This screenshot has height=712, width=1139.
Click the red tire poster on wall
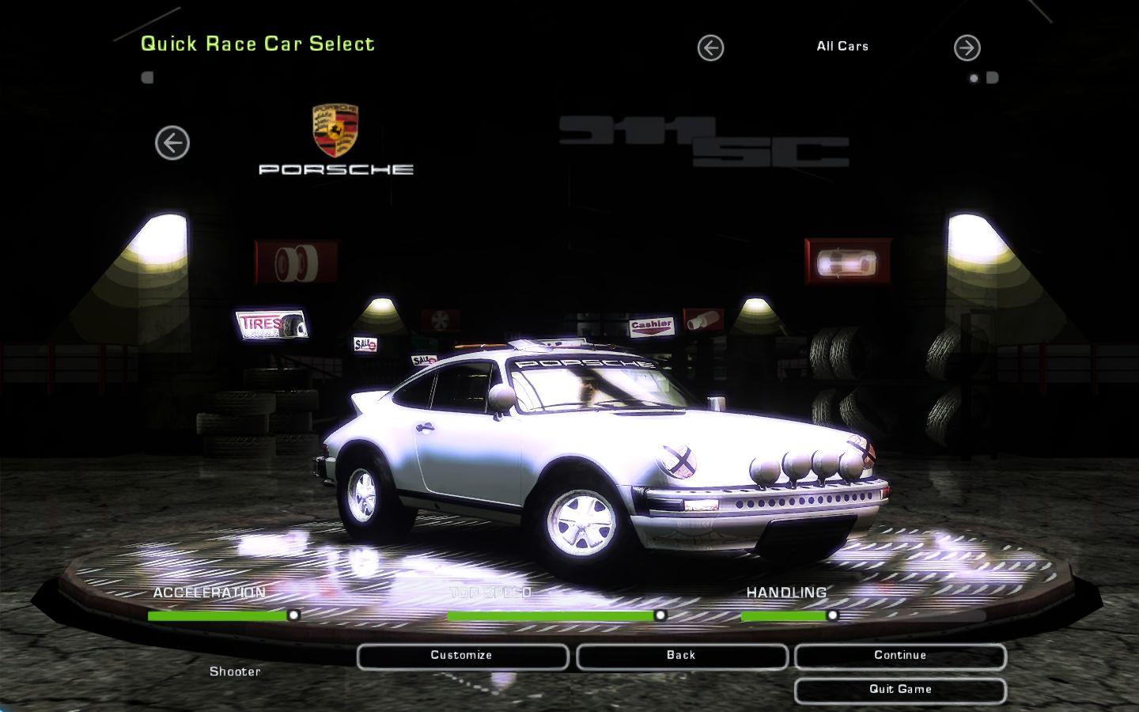click(x=297, y=263)
